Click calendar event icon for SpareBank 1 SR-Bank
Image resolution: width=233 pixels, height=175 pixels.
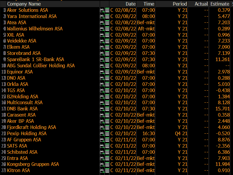pos(102,60)
